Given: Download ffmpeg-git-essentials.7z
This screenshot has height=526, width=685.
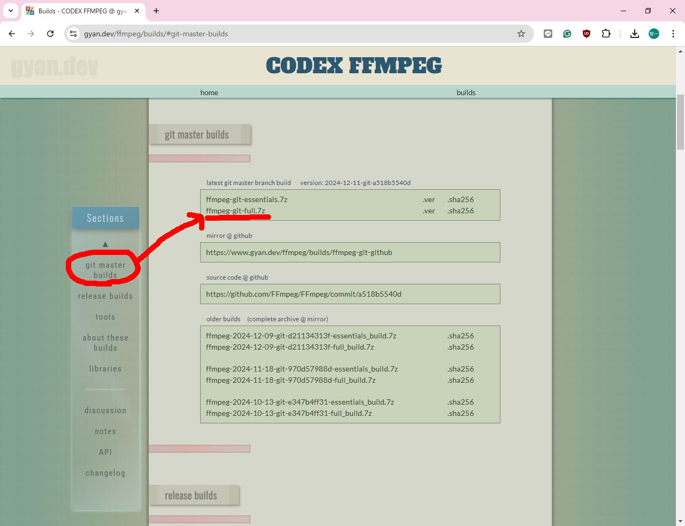Looking at the screenshot, I should (246, 199).
